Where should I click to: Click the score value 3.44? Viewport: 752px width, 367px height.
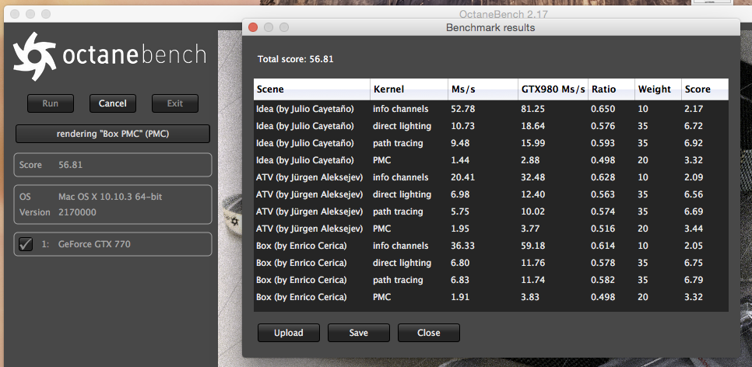pyautogui.click(x=694, y=229)
